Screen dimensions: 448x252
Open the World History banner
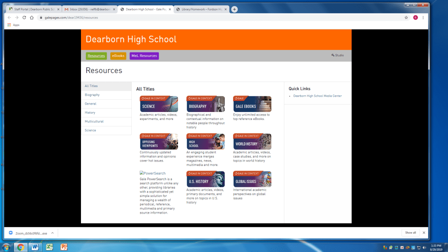coord(252,141)
